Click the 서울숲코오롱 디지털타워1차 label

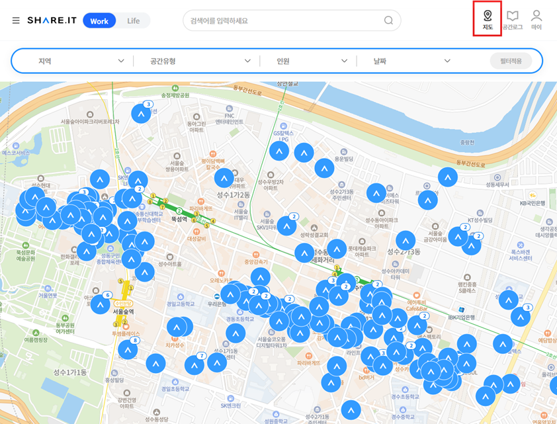tap(272, 342)
